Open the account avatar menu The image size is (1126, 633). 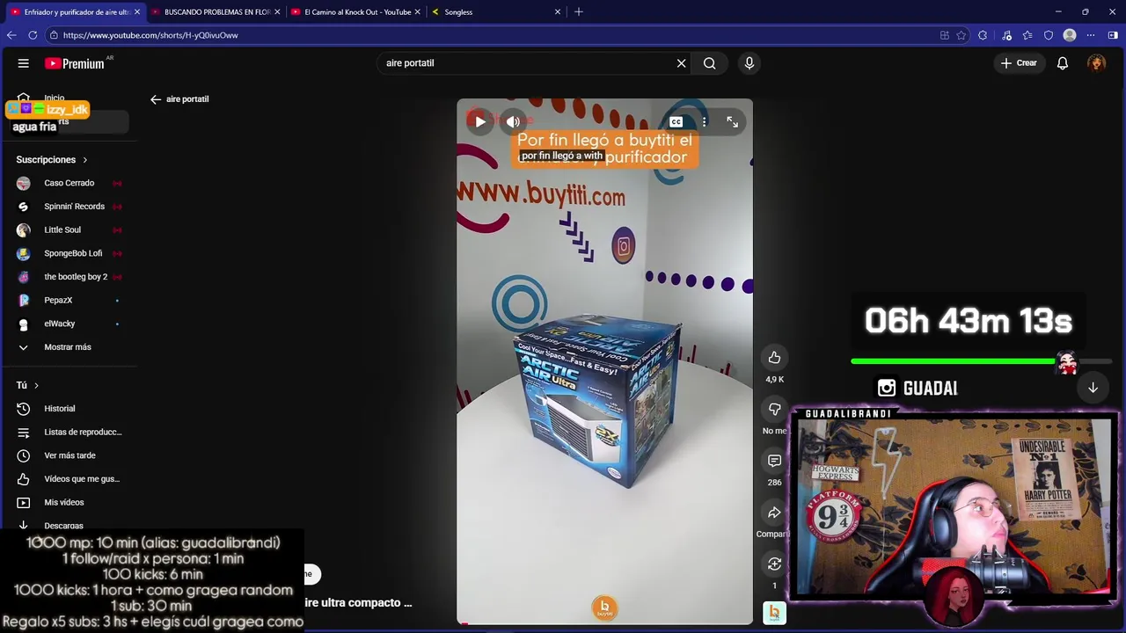coord(1096,63)
